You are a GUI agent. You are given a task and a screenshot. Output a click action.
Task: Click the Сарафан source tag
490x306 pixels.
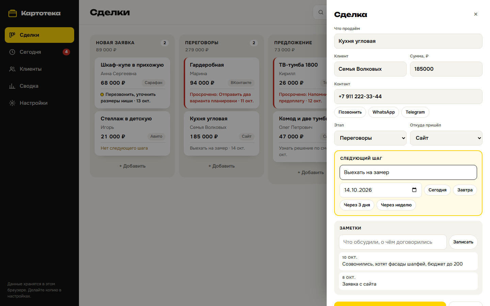(x=153, y=83)
